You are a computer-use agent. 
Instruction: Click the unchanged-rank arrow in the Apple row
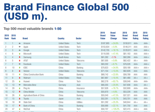[x=20, y=47]
